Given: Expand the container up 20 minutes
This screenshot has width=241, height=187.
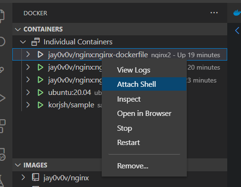Looking at the screenshot, I should [x=28, y=67].
